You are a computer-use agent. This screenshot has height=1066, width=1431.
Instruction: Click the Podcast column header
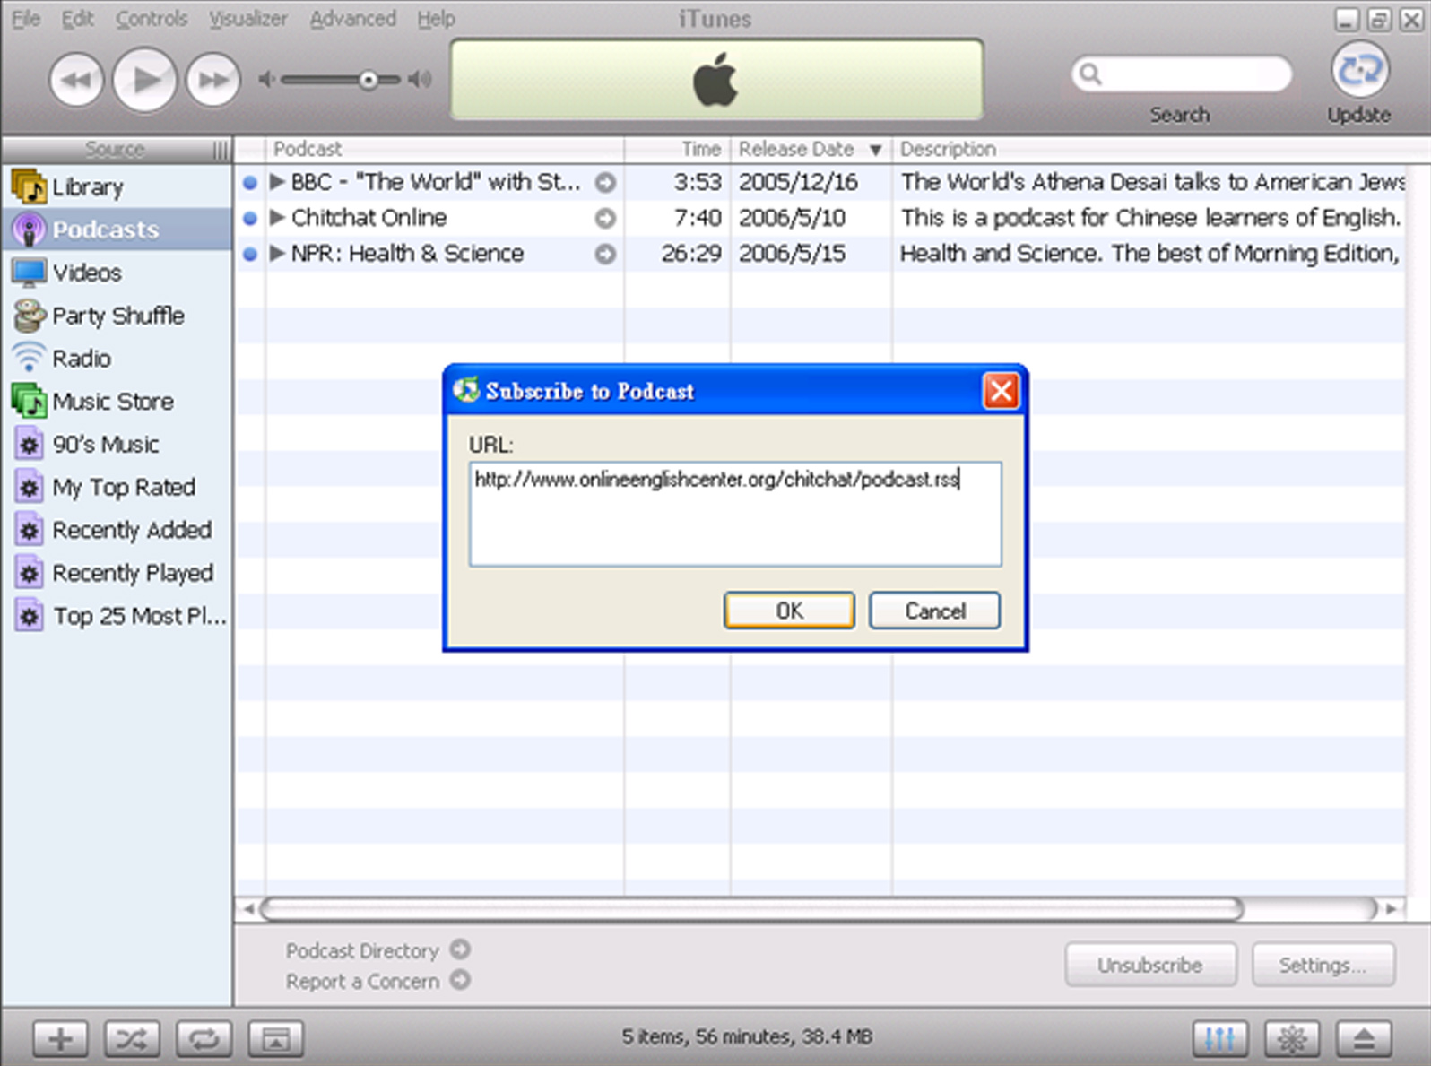[x=445, y=149]
